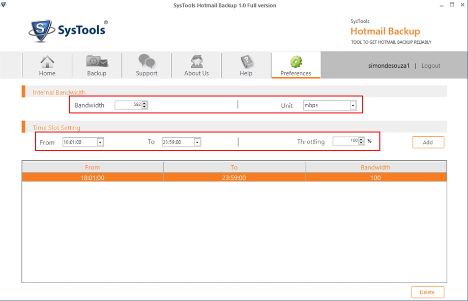The width and height of the screenshot is (468, 301).
Task: Increase the Bandwidth value with up arrow
Action: [x=145, y=103]
